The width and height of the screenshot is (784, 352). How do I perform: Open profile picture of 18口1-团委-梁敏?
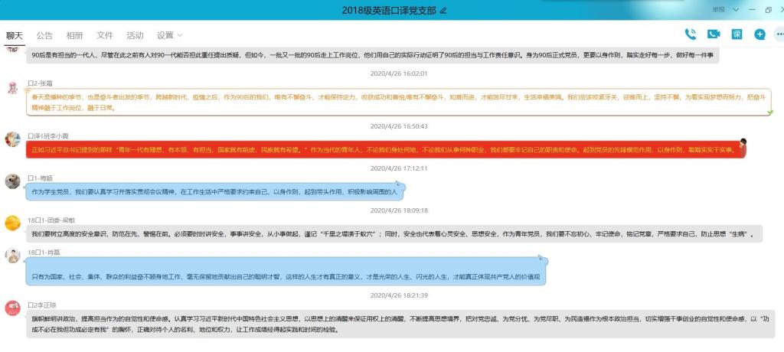pos(12,223)
